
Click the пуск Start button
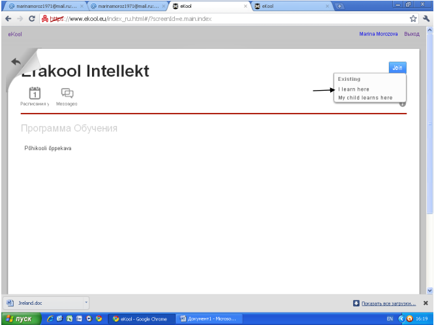21,318
